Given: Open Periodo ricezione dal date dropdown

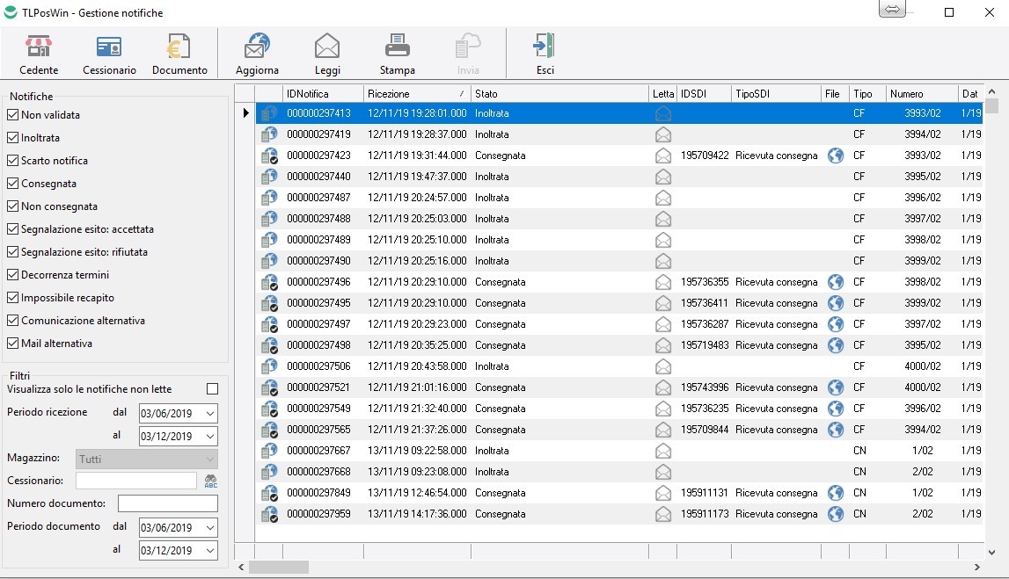Looking at the screenshot, I should 209,413.
